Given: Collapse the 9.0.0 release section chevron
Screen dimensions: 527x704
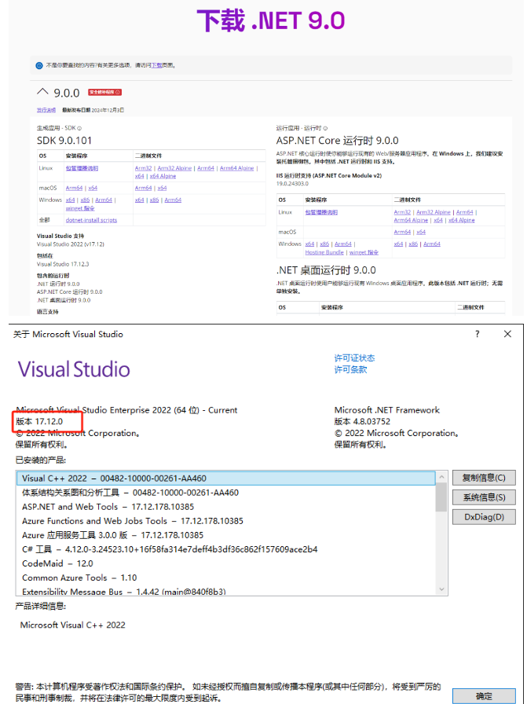Looking at the screenshot, I should click(42, 92).
